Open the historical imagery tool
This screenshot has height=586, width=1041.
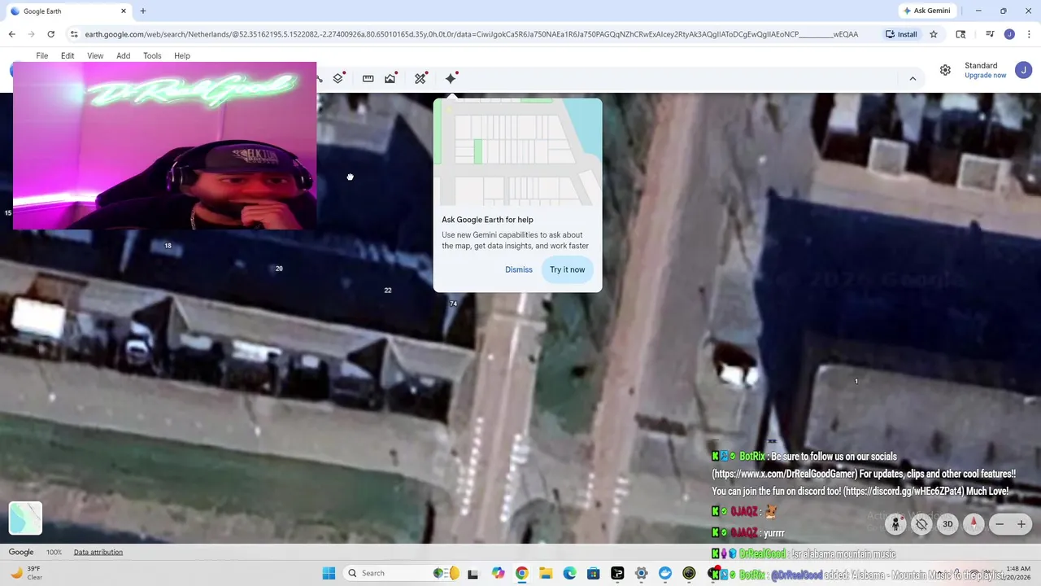point(390,78)
